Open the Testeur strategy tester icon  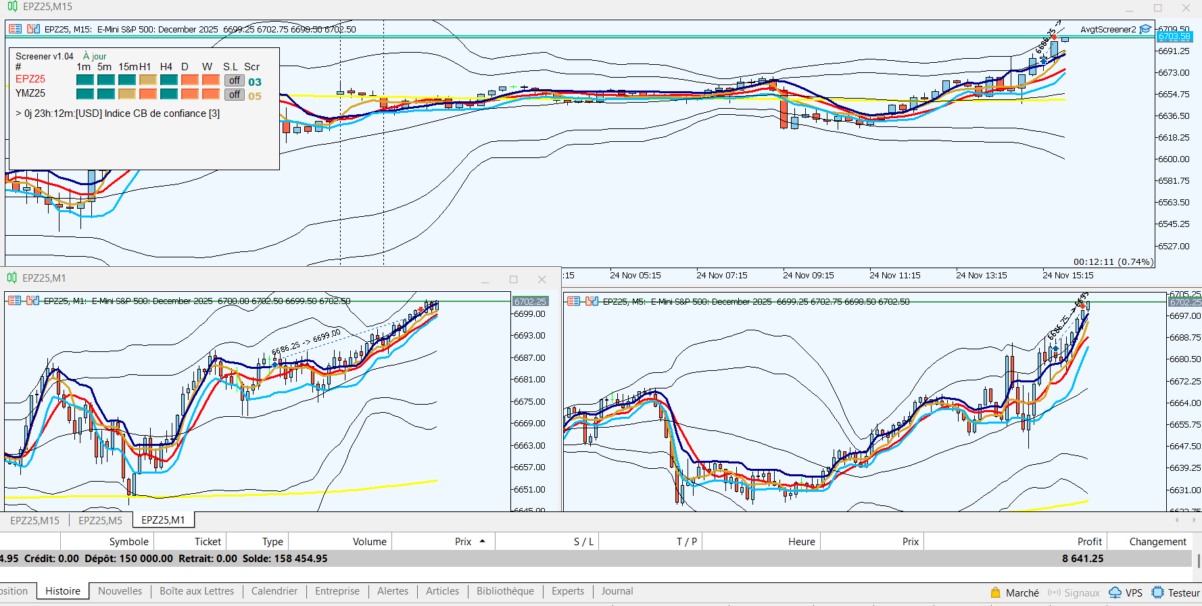[1157, 592]
